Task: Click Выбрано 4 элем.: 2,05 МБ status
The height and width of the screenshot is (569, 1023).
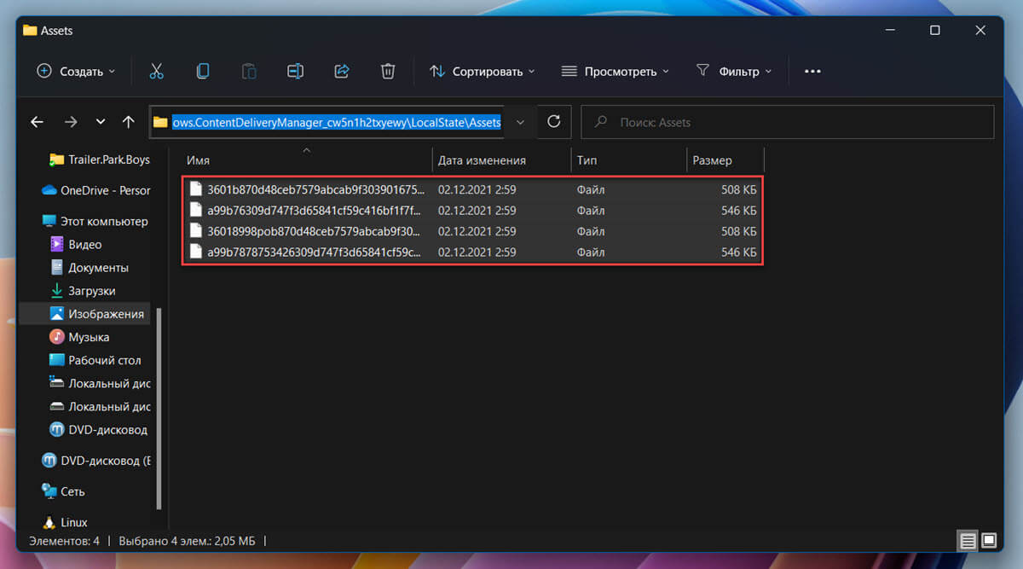Action: coord(188,541)
